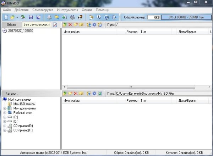
Task: Click the gear icon in image pane toolbar
Action: click(94, 25)
